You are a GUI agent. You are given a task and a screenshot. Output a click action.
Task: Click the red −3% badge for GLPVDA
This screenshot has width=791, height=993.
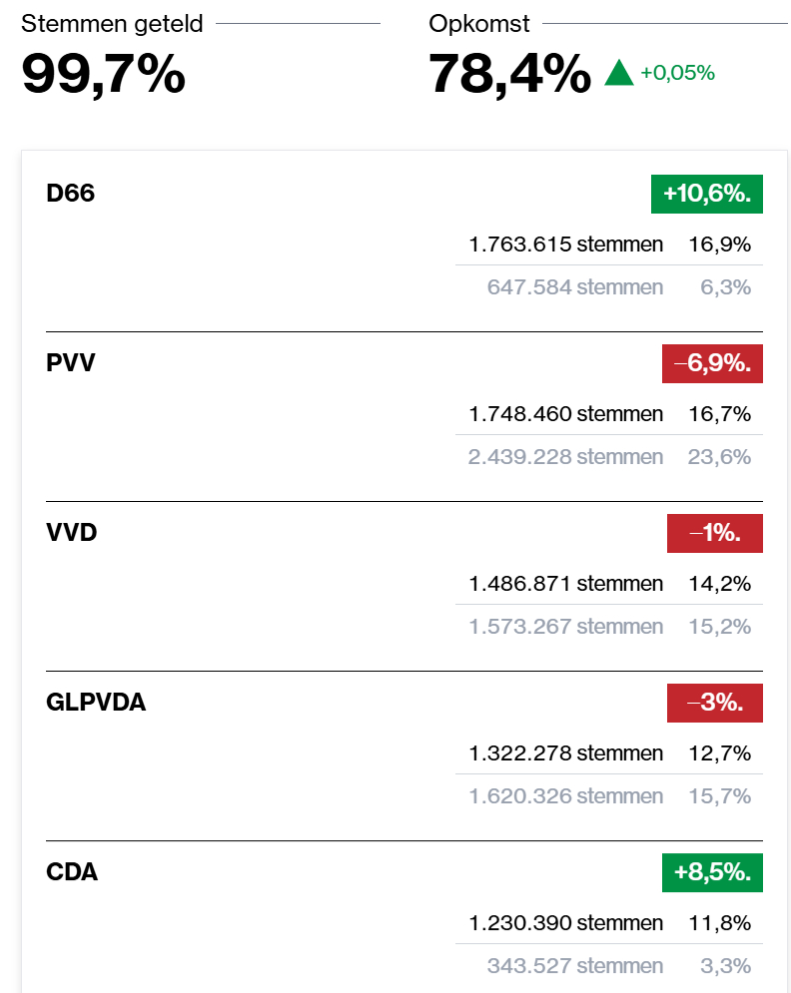714,703
